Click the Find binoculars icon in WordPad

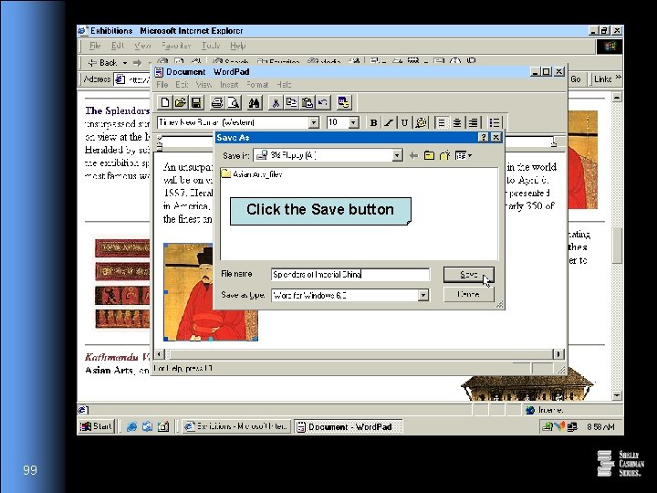[x=254, y=102]
